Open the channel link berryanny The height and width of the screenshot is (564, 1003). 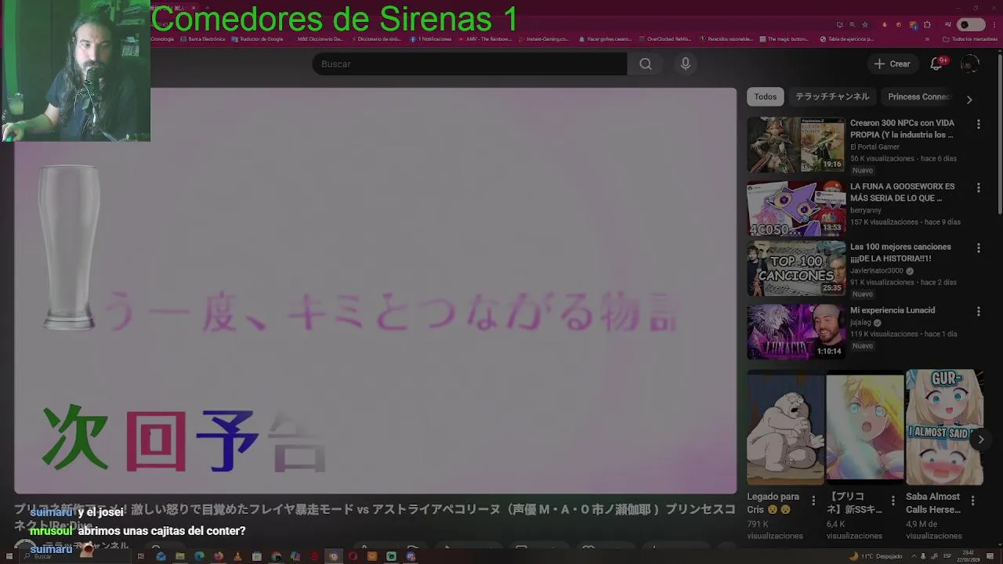click(x=866, y=210)
